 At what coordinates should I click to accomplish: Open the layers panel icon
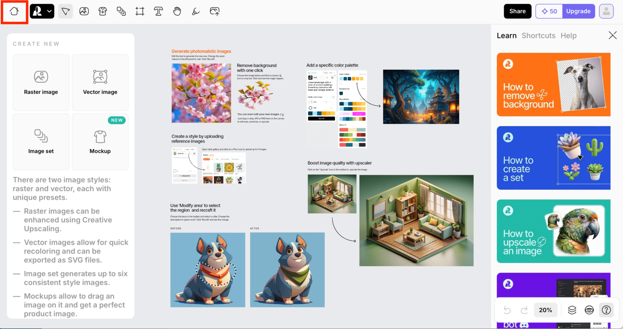point(572,310)
